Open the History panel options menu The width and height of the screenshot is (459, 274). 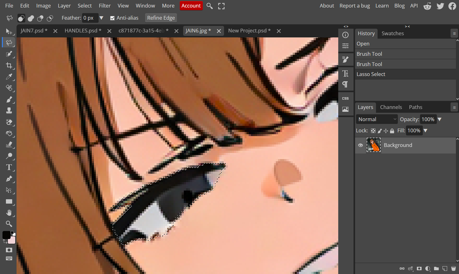click(454, 34)
